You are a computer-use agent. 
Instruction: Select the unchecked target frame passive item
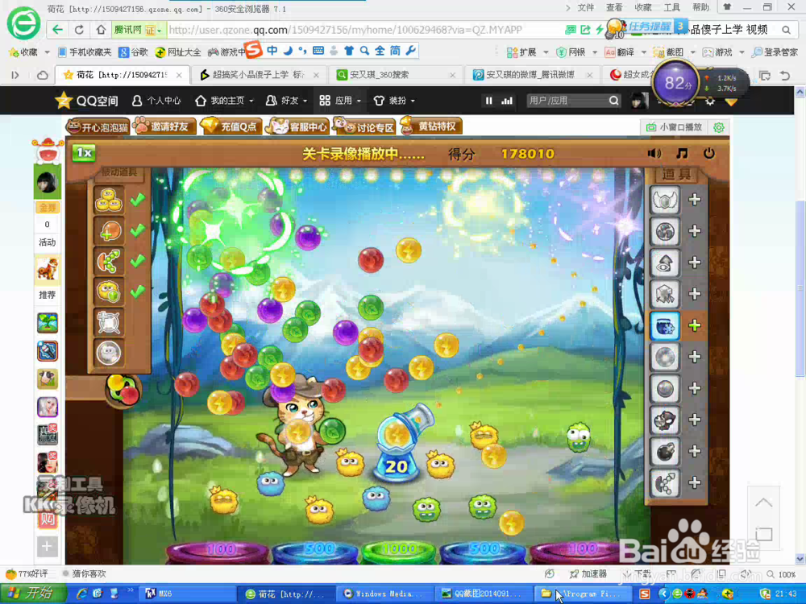pos(109,323)
